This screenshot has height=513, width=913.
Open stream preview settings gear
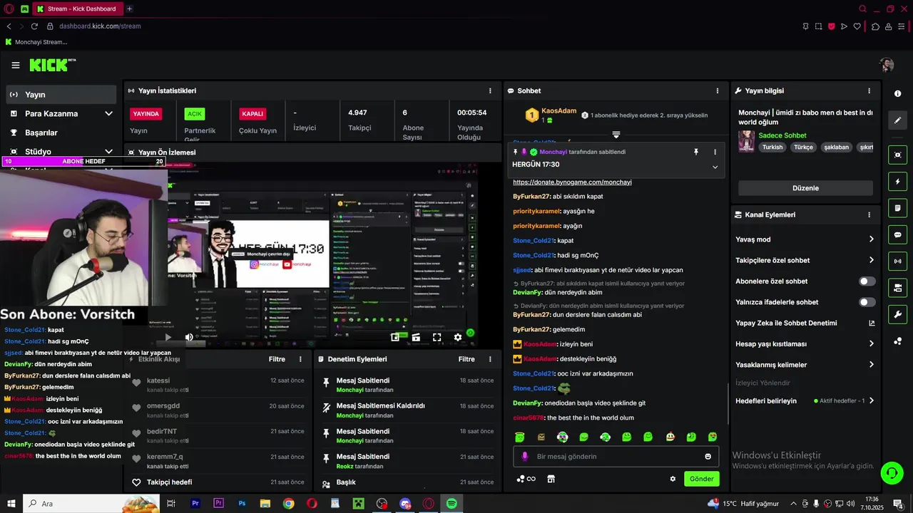pos(458,337)
